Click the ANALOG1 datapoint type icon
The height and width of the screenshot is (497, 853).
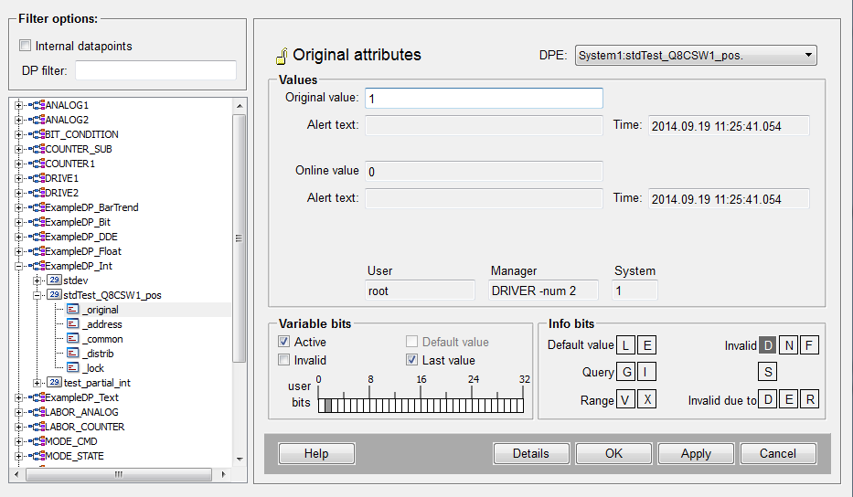click(x=37, y=105)
